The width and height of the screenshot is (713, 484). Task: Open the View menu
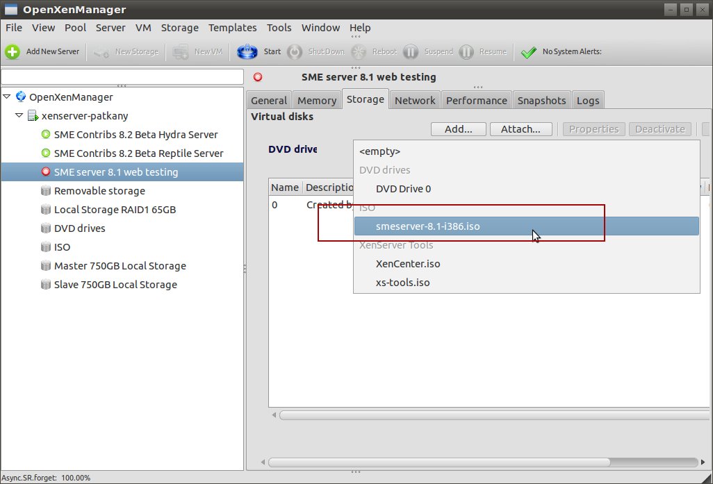pos(43,27)
